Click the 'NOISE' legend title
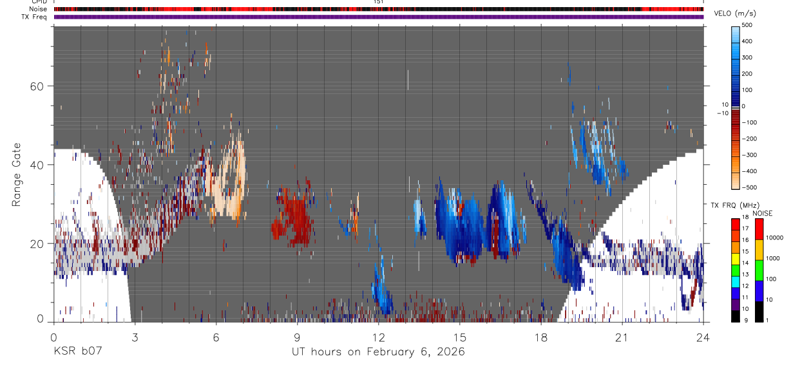 click(762, 213)
